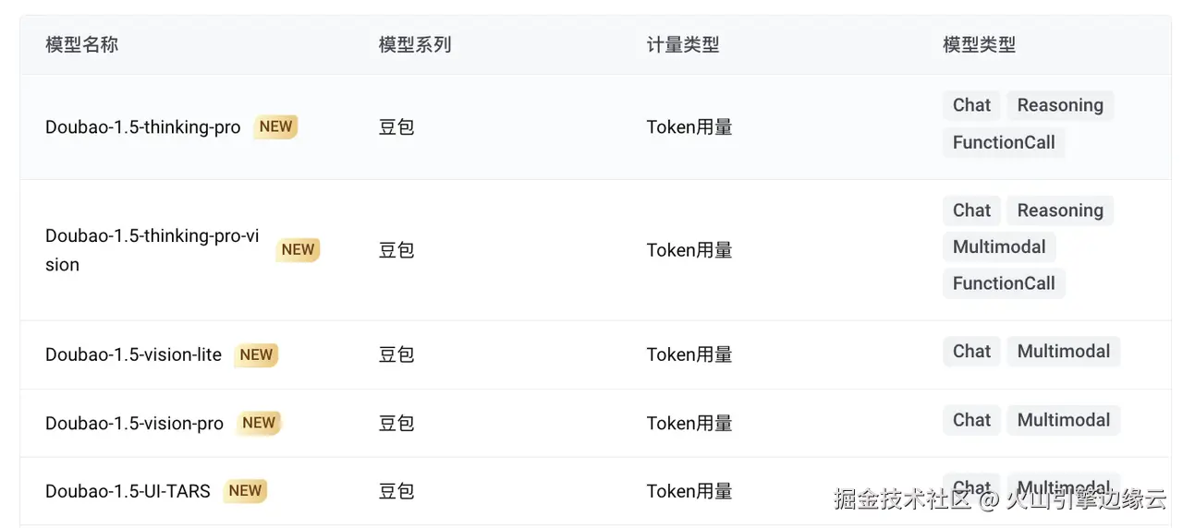1183x528 pixels.
Task: Click the NEW badge beside Doubao-1.5-vision-lite
Action: (x=256, y=354)
